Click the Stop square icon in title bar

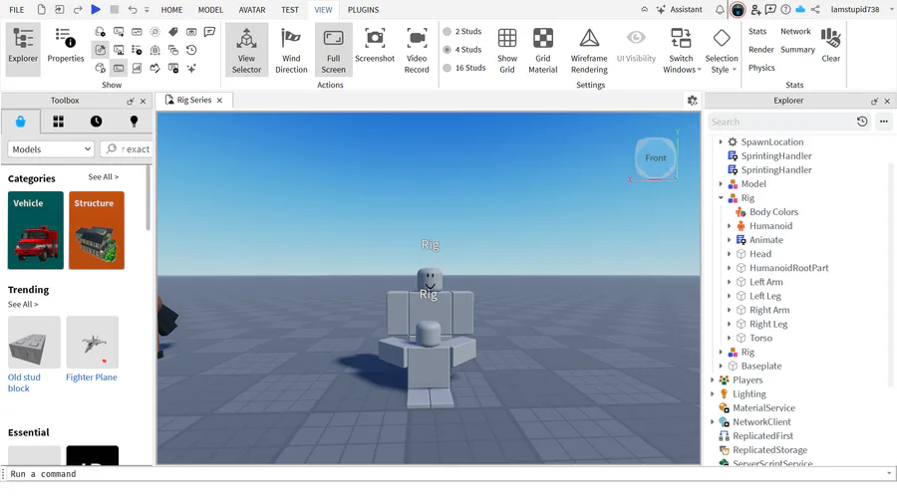point(114,9)
